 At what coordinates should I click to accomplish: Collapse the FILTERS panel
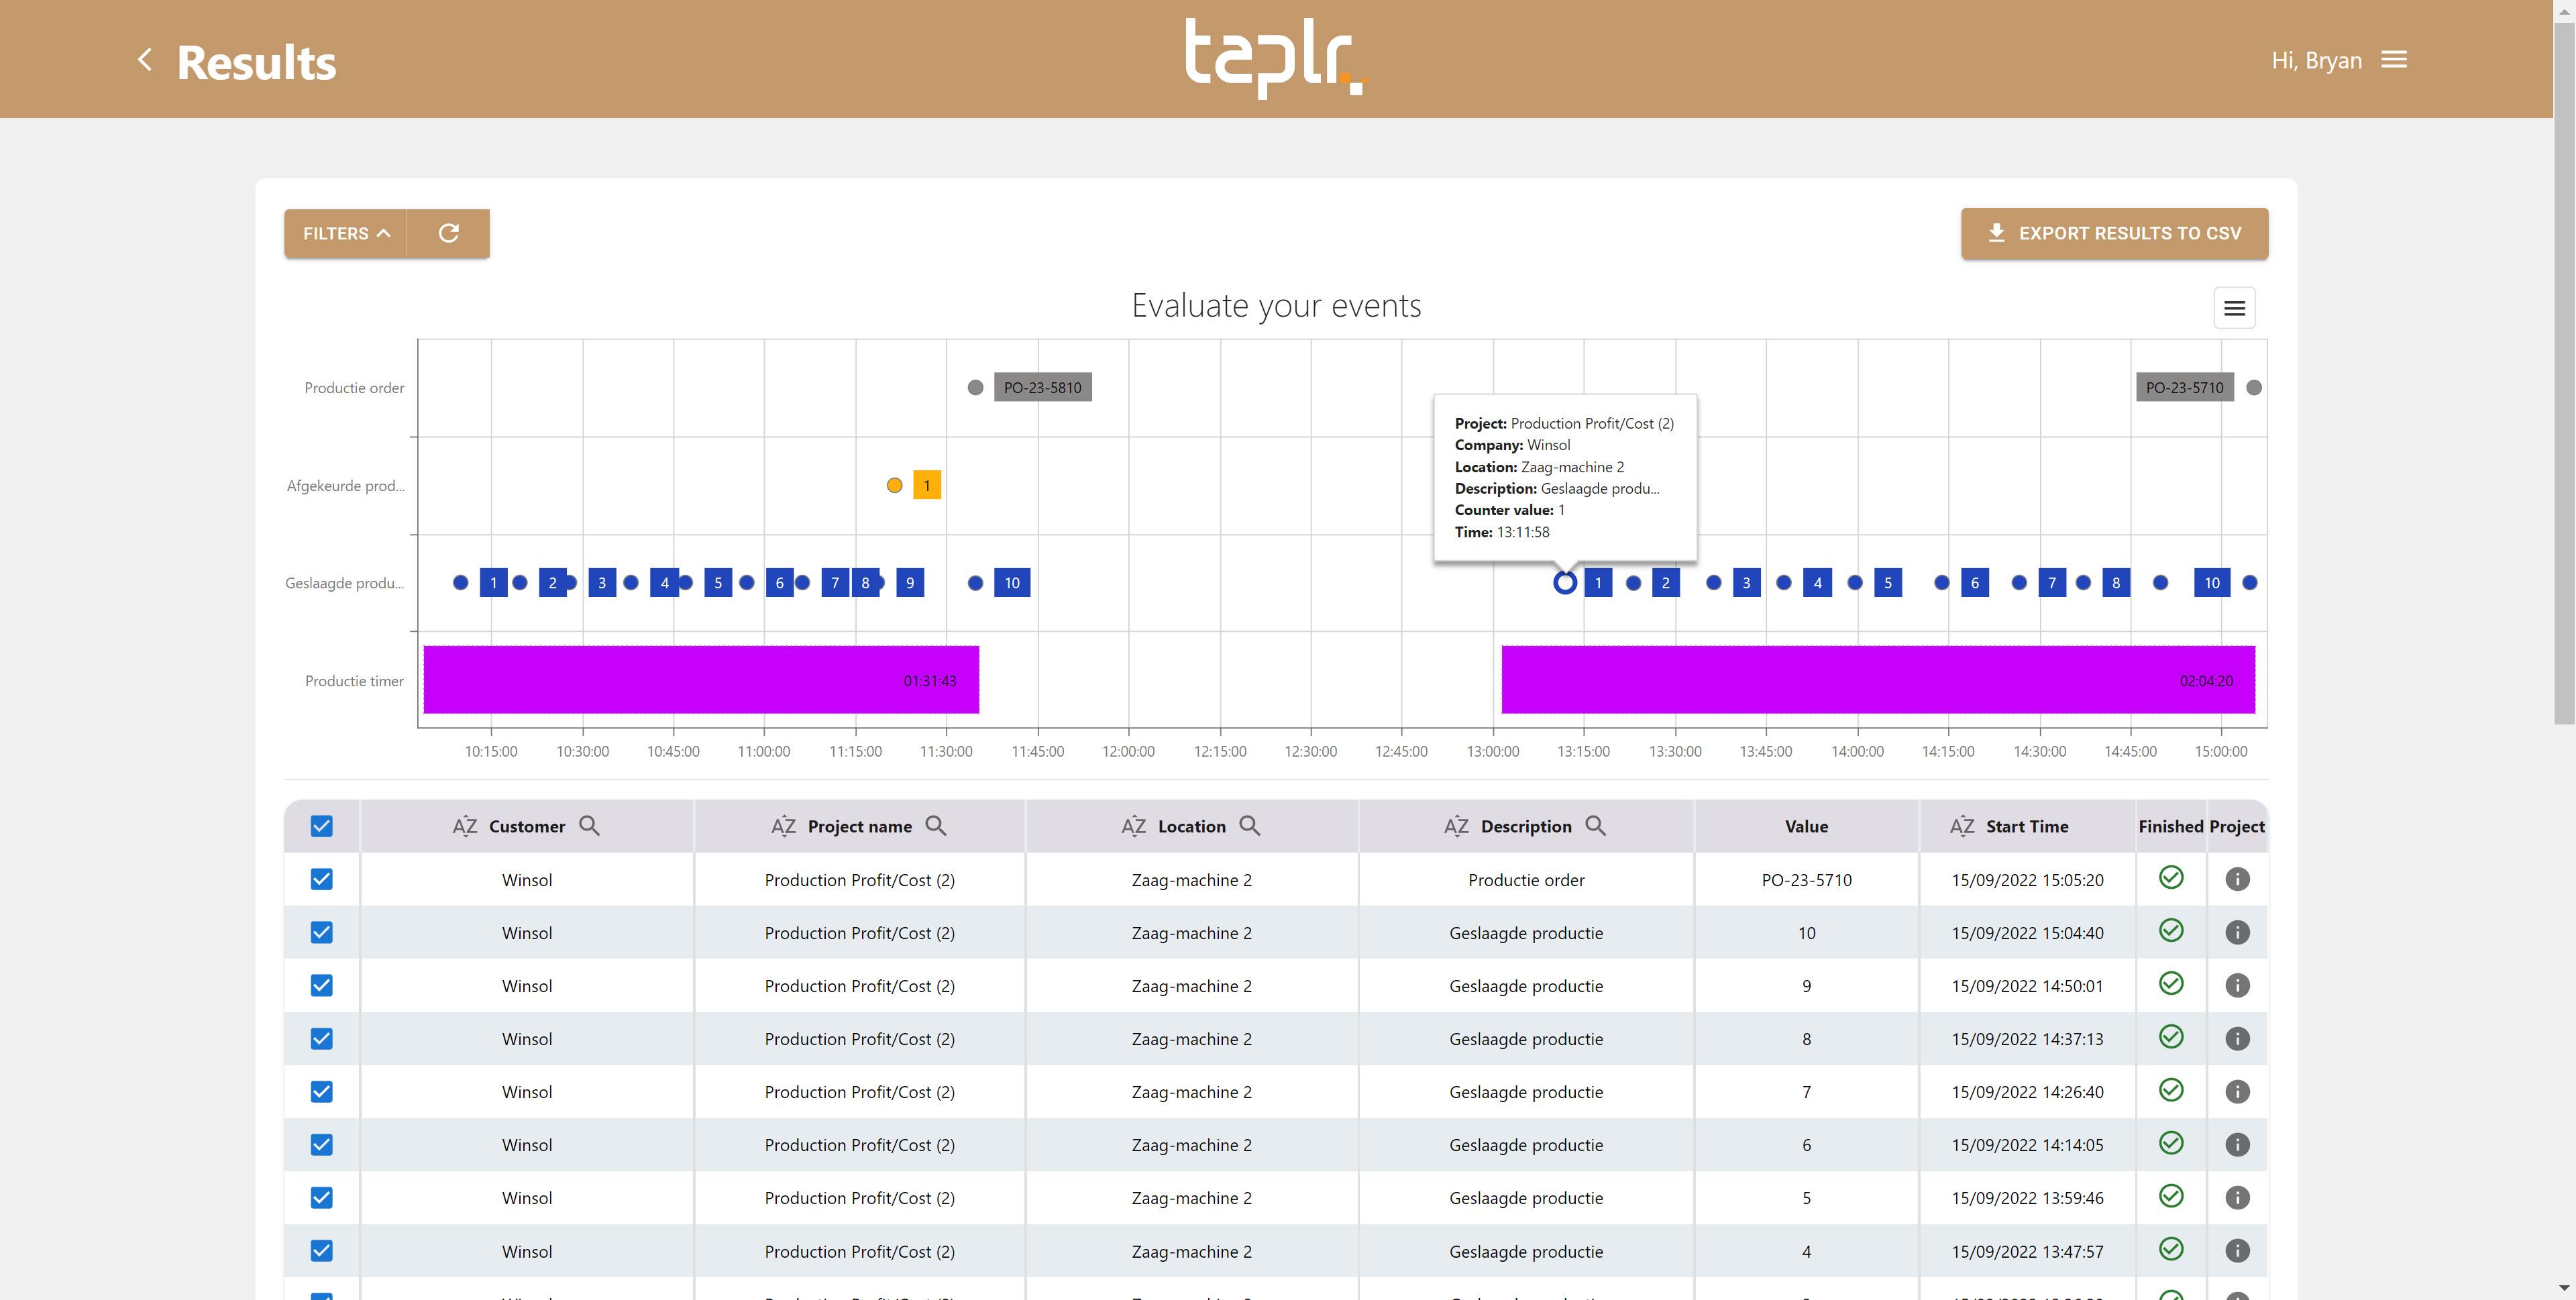[346, 233]
